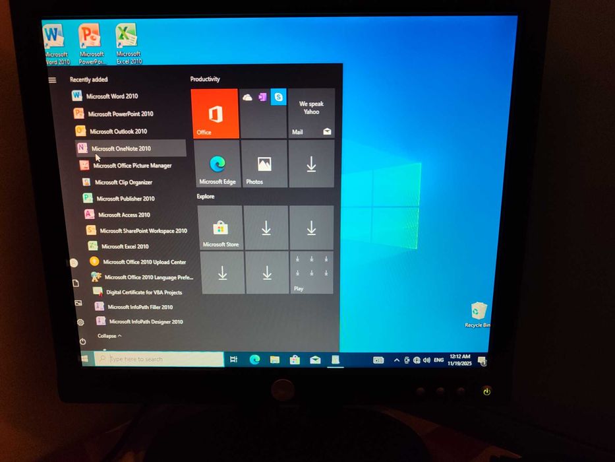The height and width of the screenshot is (462, 615).
Task: Open the Microsoft Store tile
Action: coord(220,228)
